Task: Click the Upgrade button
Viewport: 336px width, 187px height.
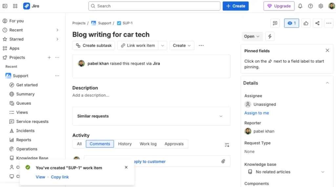Action: 279,6
